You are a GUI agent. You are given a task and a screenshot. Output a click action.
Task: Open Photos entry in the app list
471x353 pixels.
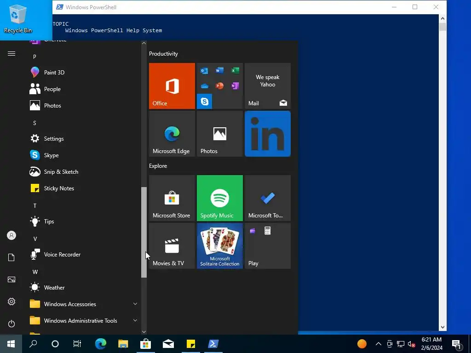pyautogui.click(x=84, y=105)
